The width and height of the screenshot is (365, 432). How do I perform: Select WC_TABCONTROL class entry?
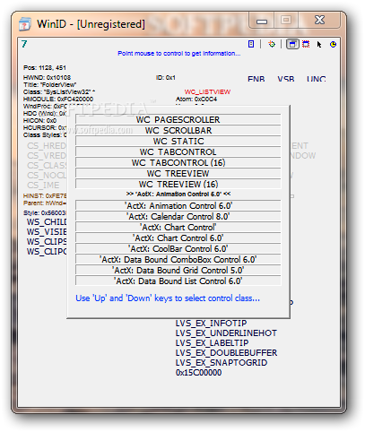point(178,151)
